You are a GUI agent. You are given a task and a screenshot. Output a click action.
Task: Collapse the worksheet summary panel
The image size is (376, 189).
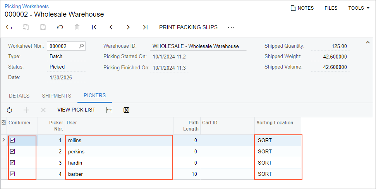coord(367,42)
